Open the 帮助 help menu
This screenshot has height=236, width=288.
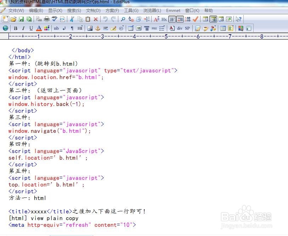(x=208, y=11)
